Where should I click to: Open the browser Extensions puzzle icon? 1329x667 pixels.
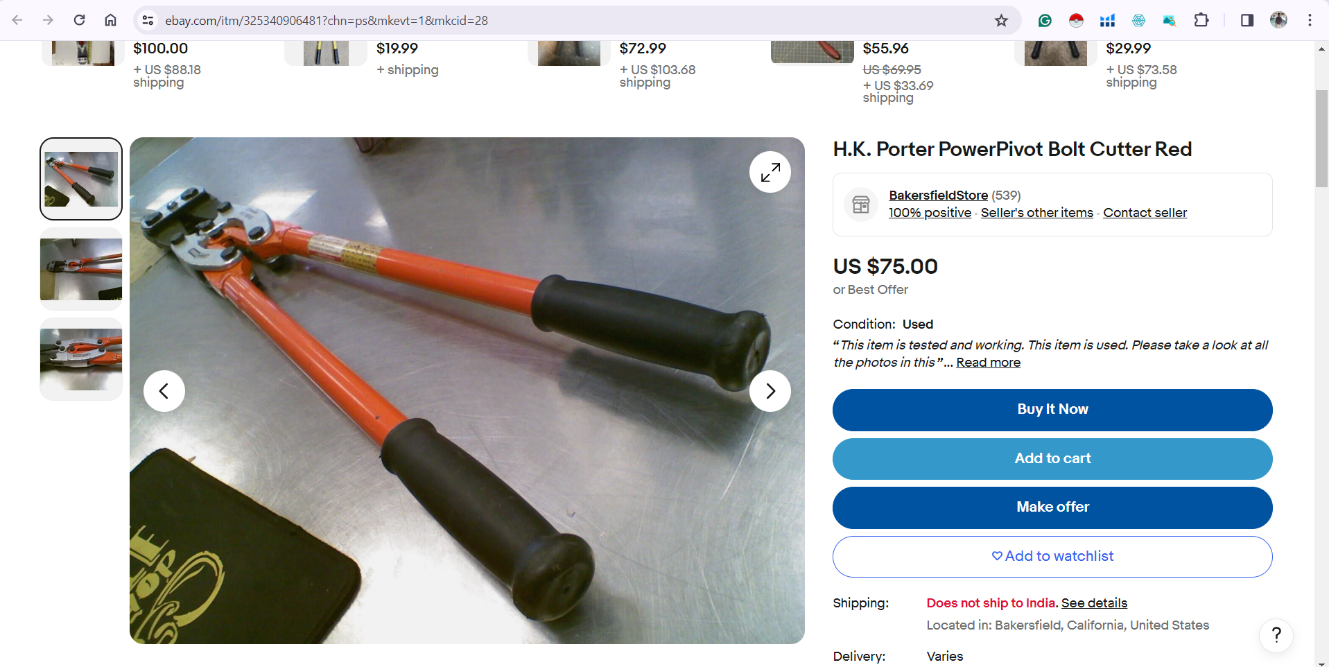[x=1201, y=20]
